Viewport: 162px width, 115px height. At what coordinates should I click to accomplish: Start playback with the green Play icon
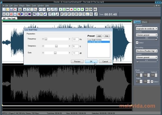tap(60, 9)
